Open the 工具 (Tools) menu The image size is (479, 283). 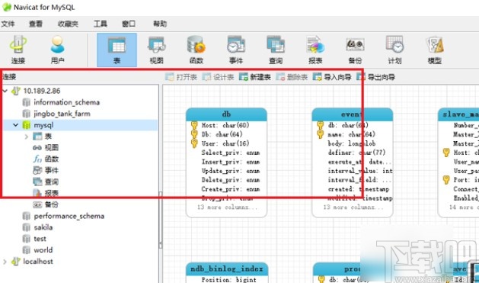point(101,24)
